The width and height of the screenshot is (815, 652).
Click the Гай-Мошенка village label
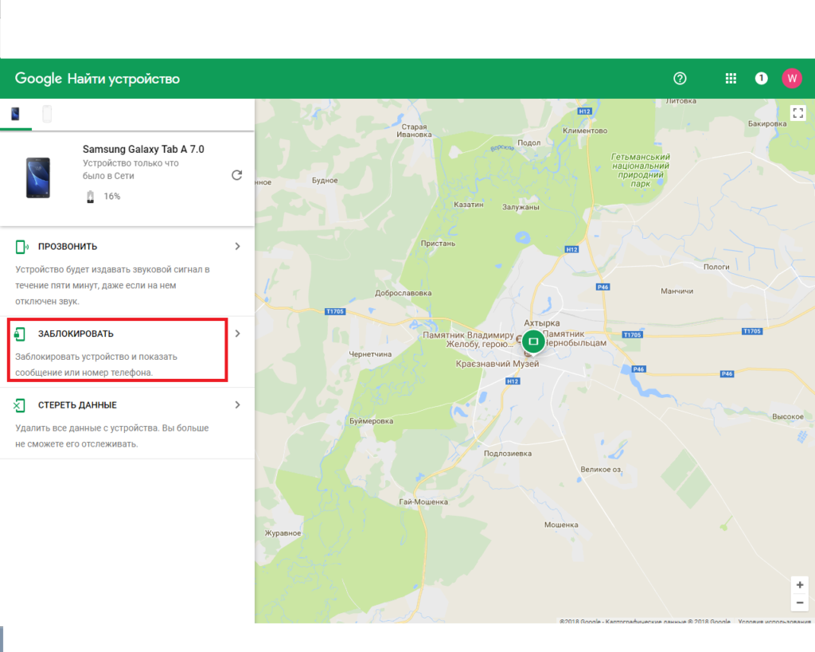pos(423,502)
